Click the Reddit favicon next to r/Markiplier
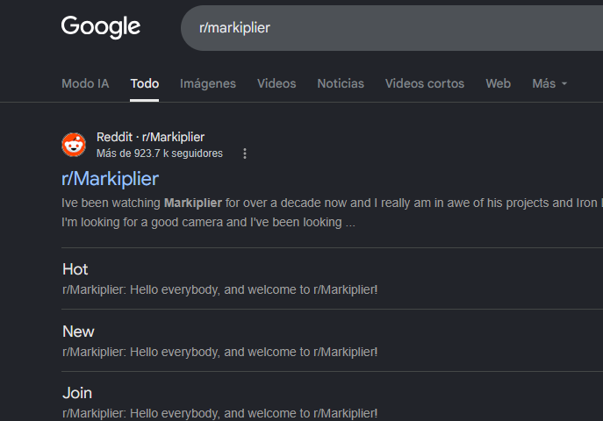The width and height of the screenshot is (603, 421). (x=74, y=145)
